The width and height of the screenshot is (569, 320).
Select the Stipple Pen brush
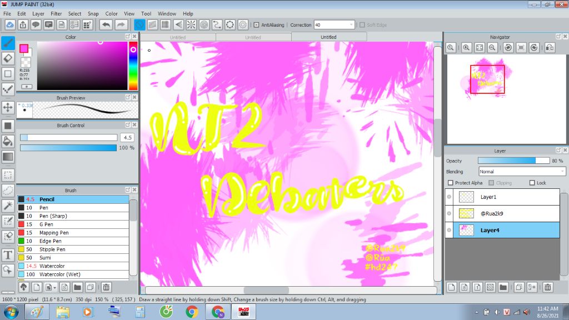(x=73, y=249)
